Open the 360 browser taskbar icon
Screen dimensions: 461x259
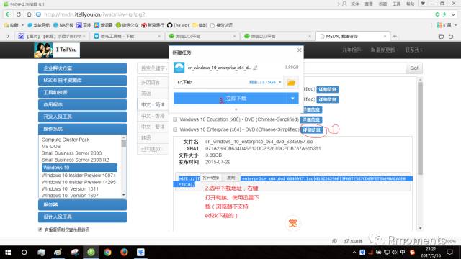(x=91, y=253)
